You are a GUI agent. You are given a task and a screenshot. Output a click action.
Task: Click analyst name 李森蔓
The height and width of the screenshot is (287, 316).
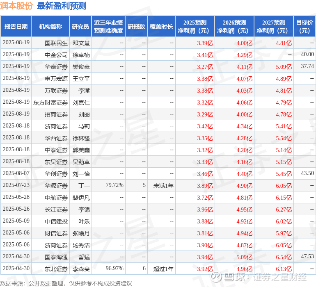tap(81, 269)
